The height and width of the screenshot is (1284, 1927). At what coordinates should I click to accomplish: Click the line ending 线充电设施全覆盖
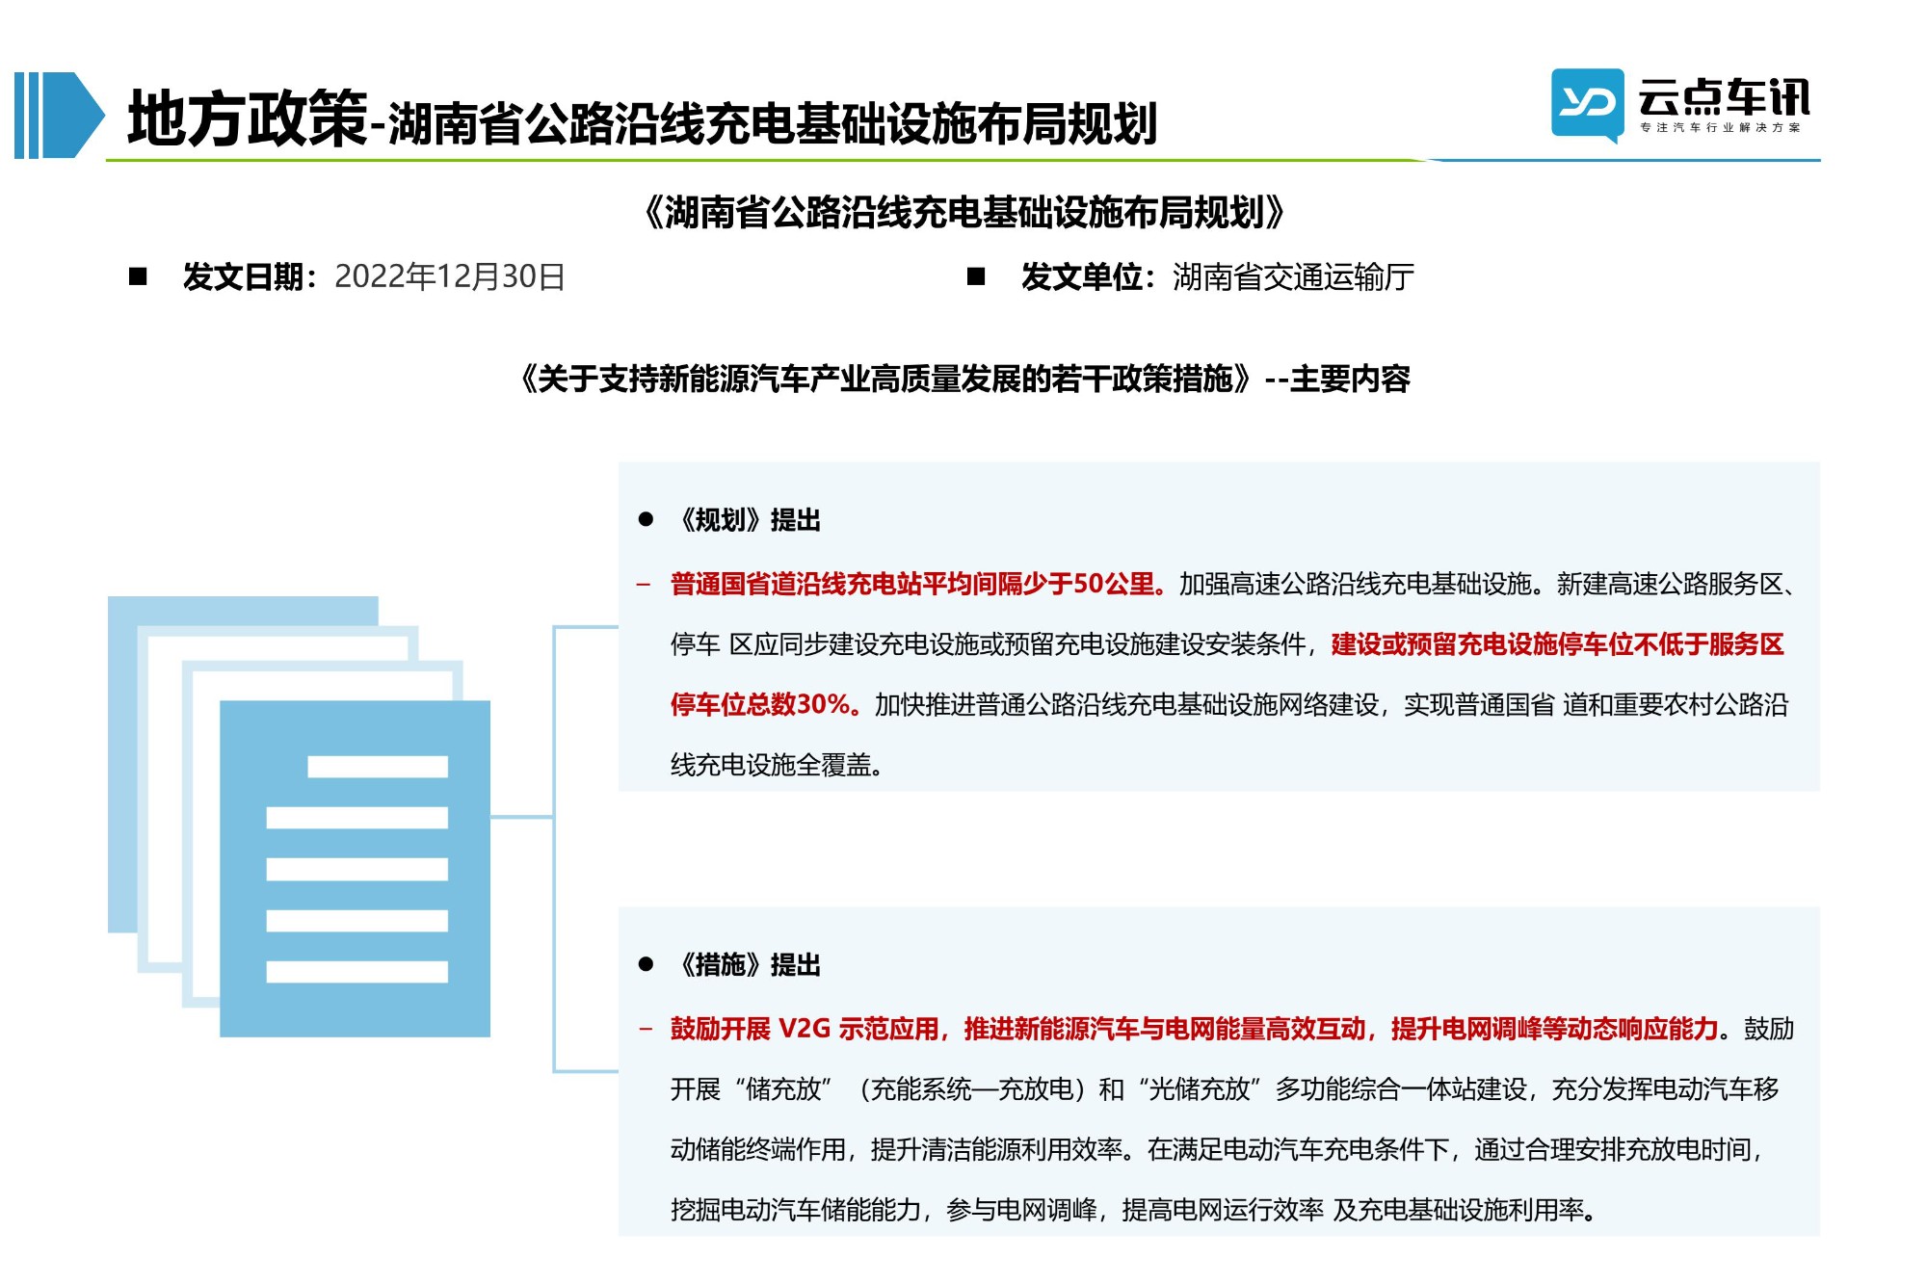click(777, 765)
